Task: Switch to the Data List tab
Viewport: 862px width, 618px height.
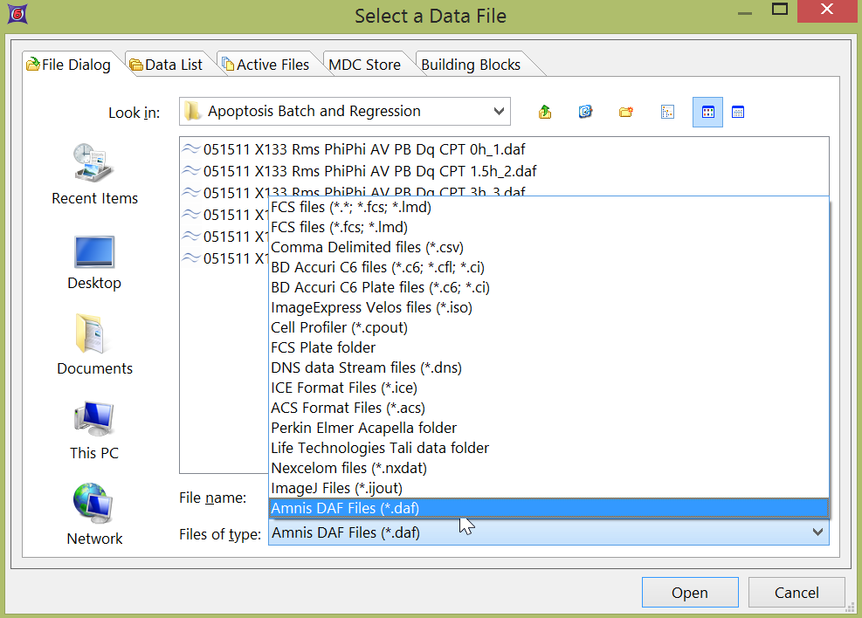Action: [x=166, y=65]
